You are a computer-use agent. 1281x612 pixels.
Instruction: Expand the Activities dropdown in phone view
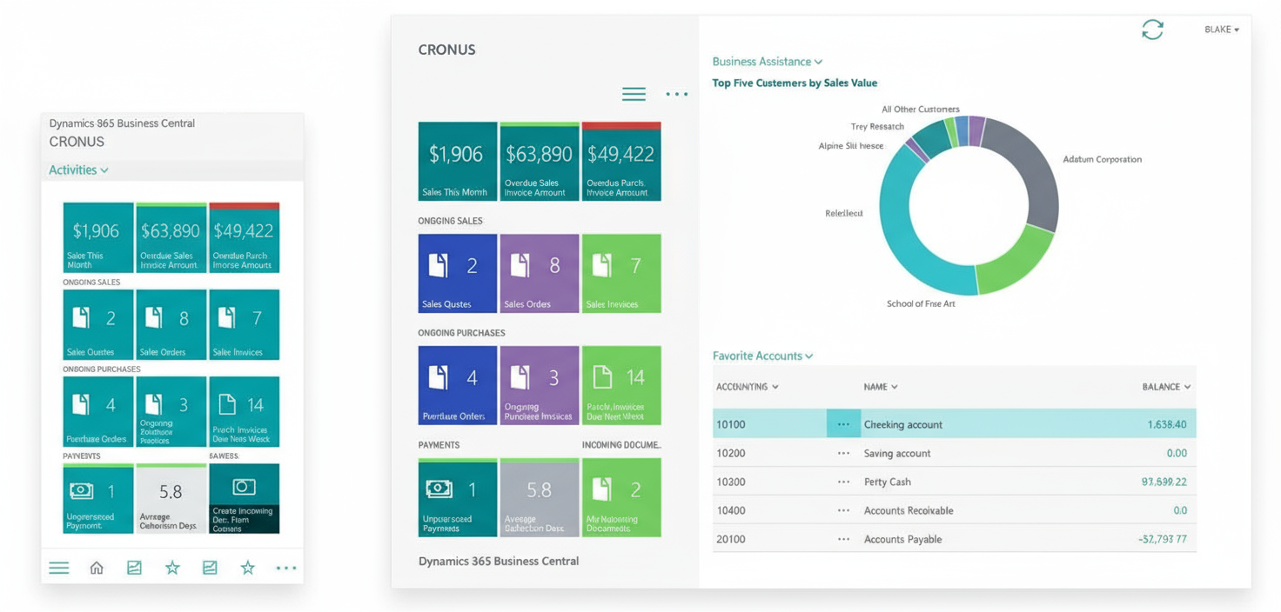78,170
